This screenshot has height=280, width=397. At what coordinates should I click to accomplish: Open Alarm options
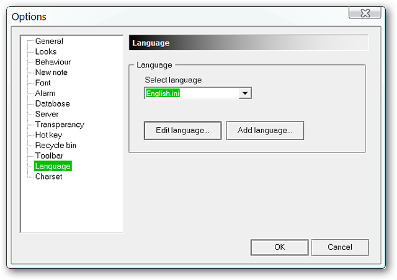[x=45, y=93]
